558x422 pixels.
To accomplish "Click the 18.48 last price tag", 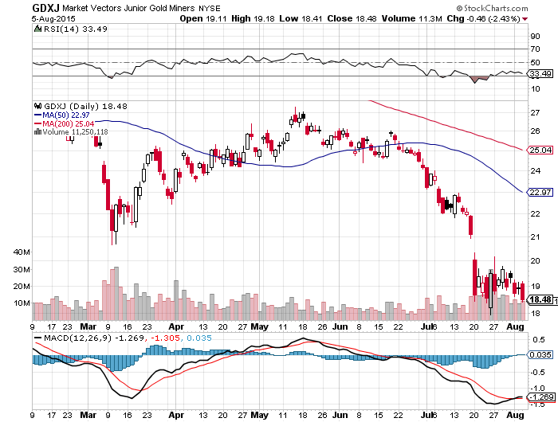I will (540, 299).
